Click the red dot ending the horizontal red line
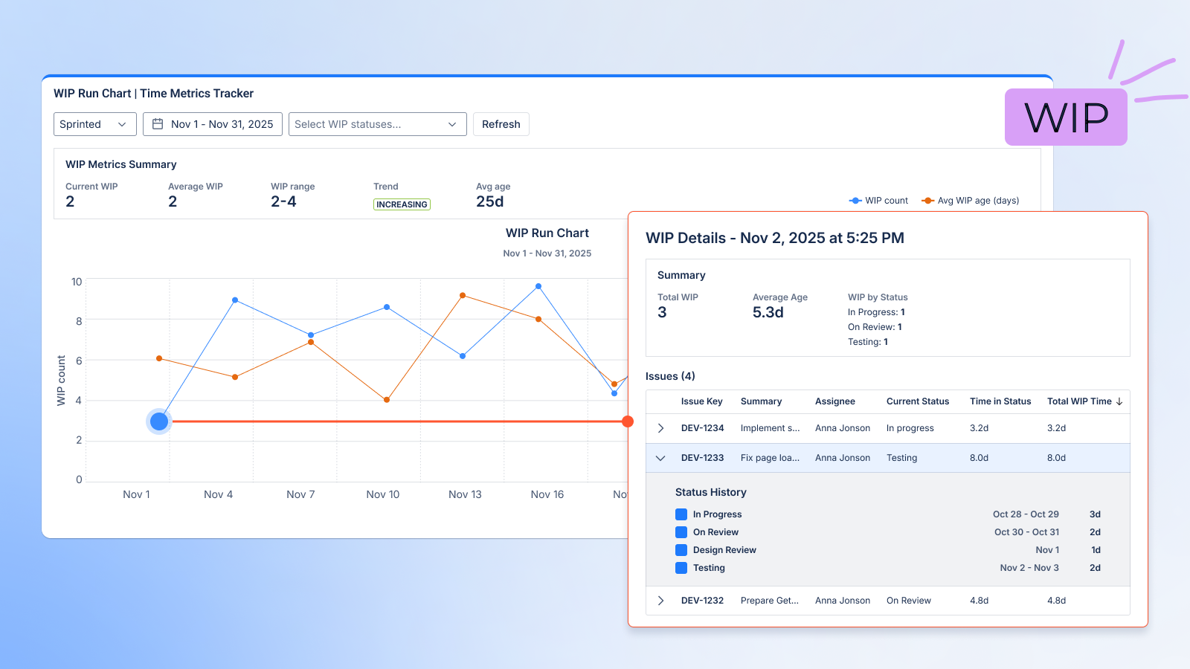 click(628, 421)
